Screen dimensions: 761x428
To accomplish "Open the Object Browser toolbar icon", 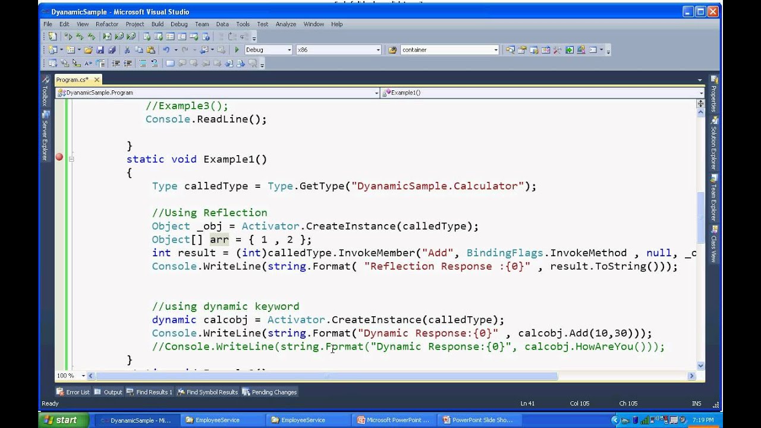I will tap(546, 50).
